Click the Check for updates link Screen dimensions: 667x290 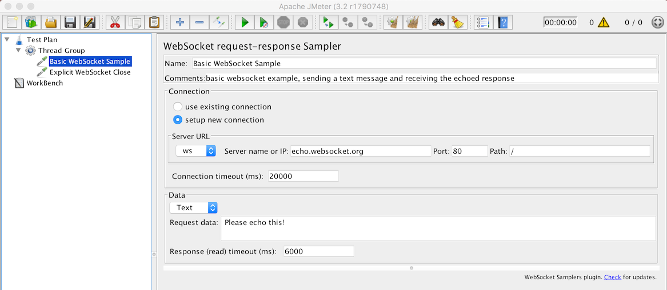pyautogui.click(x=613, y=277)
